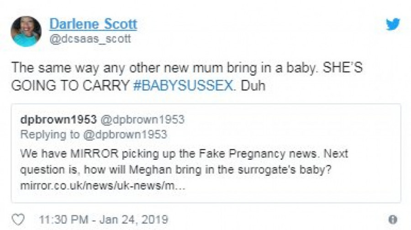Click the "Jan 24, 2019" date text

tap(138, 220)
